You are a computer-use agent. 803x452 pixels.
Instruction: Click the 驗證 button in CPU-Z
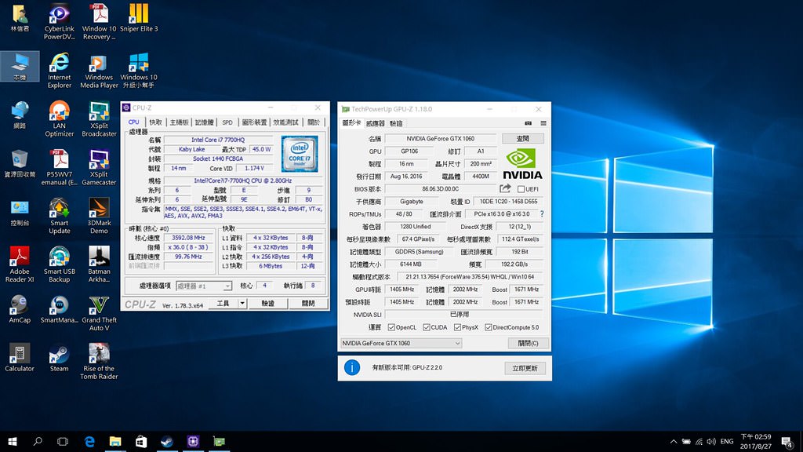[268, 304]
